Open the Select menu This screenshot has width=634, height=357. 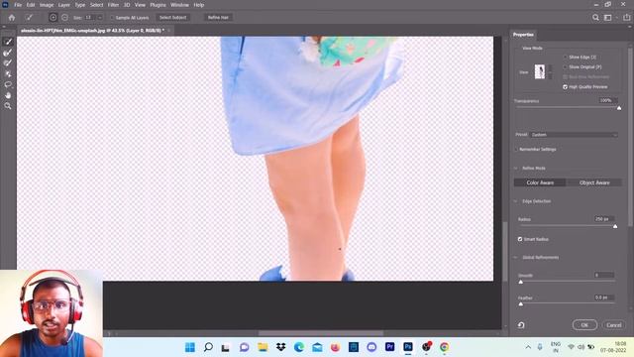pos(96,5)
